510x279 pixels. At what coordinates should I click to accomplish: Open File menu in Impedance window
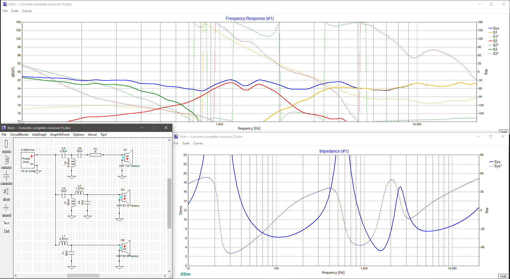pos(176,143)
